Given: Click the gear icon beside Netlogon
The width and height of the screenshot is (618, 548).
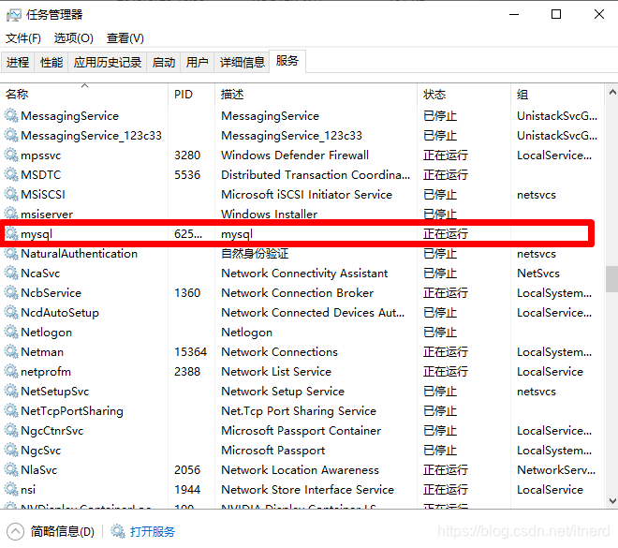Looking at the screenshot, I should point(11,332).
